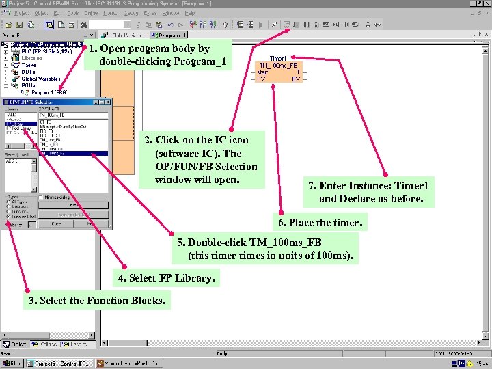The height and width of the screenshot is (369, 492).
Task: Select IEC Standard Library in library list
Action: tap(21, 133)
